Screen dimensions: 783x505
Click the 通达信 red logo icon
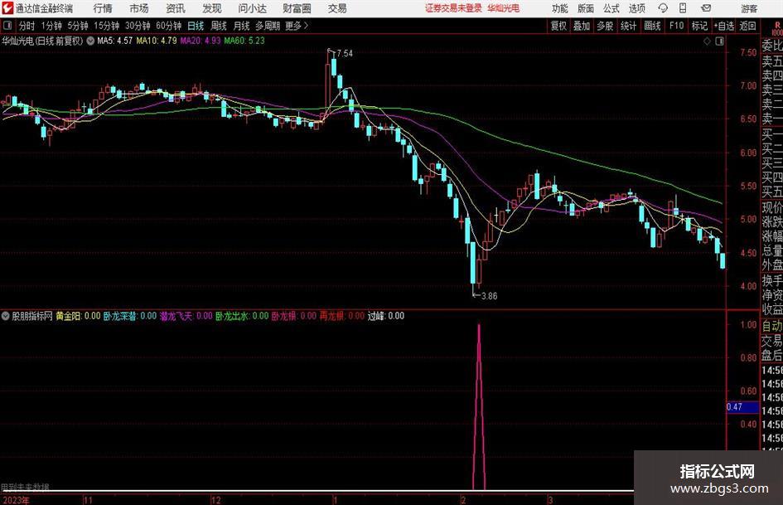(7, 8)
